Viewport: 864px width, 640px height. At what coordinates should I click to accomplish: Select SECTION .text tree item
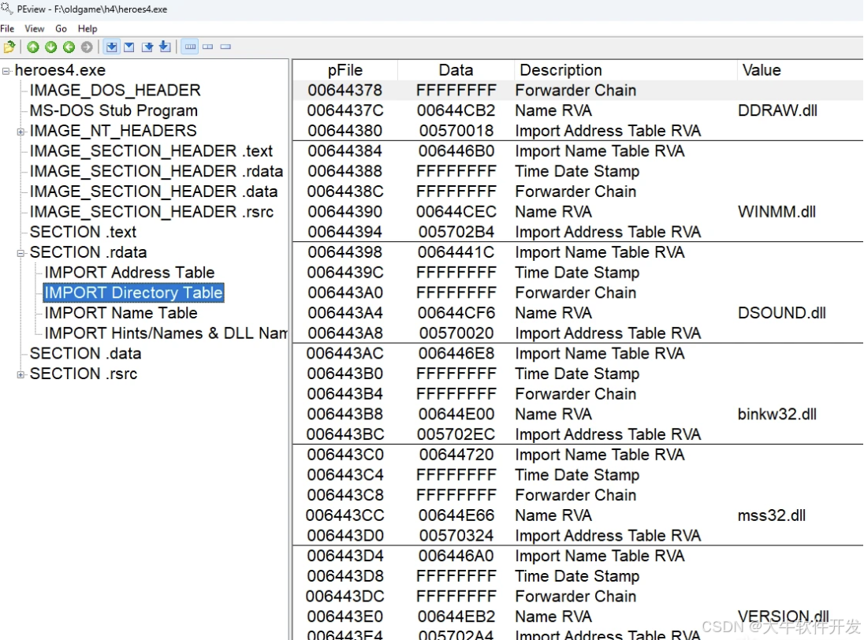click(83, 232)
